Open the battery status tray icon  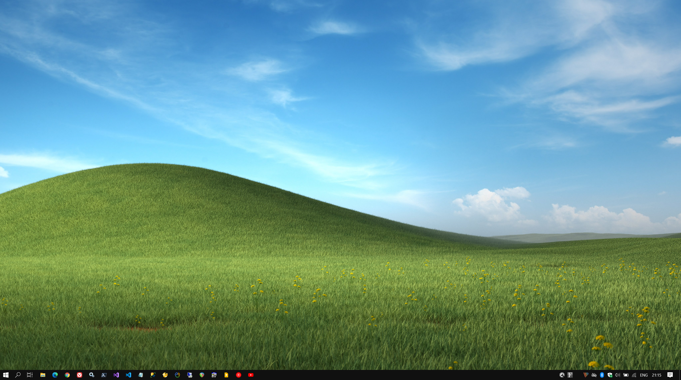[x=626, y=375]
